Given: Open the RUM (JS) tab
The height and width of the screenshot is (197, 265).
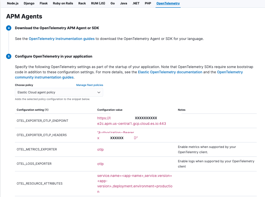Looking at the screenshot, I should [x=98, y=4].
